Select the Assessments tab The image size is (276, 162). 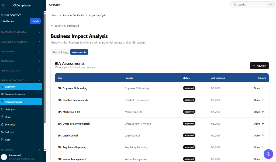pos(79,52)
